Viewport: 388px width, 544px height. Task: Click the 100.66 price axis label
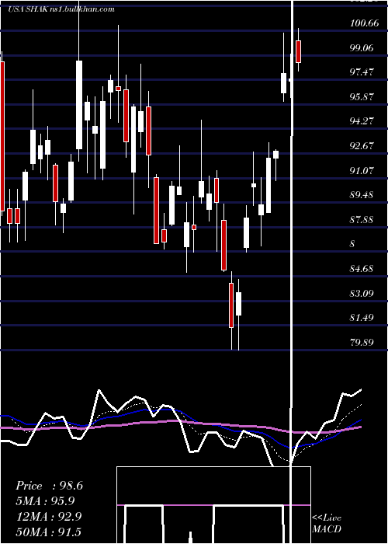[x=364, y=23]
